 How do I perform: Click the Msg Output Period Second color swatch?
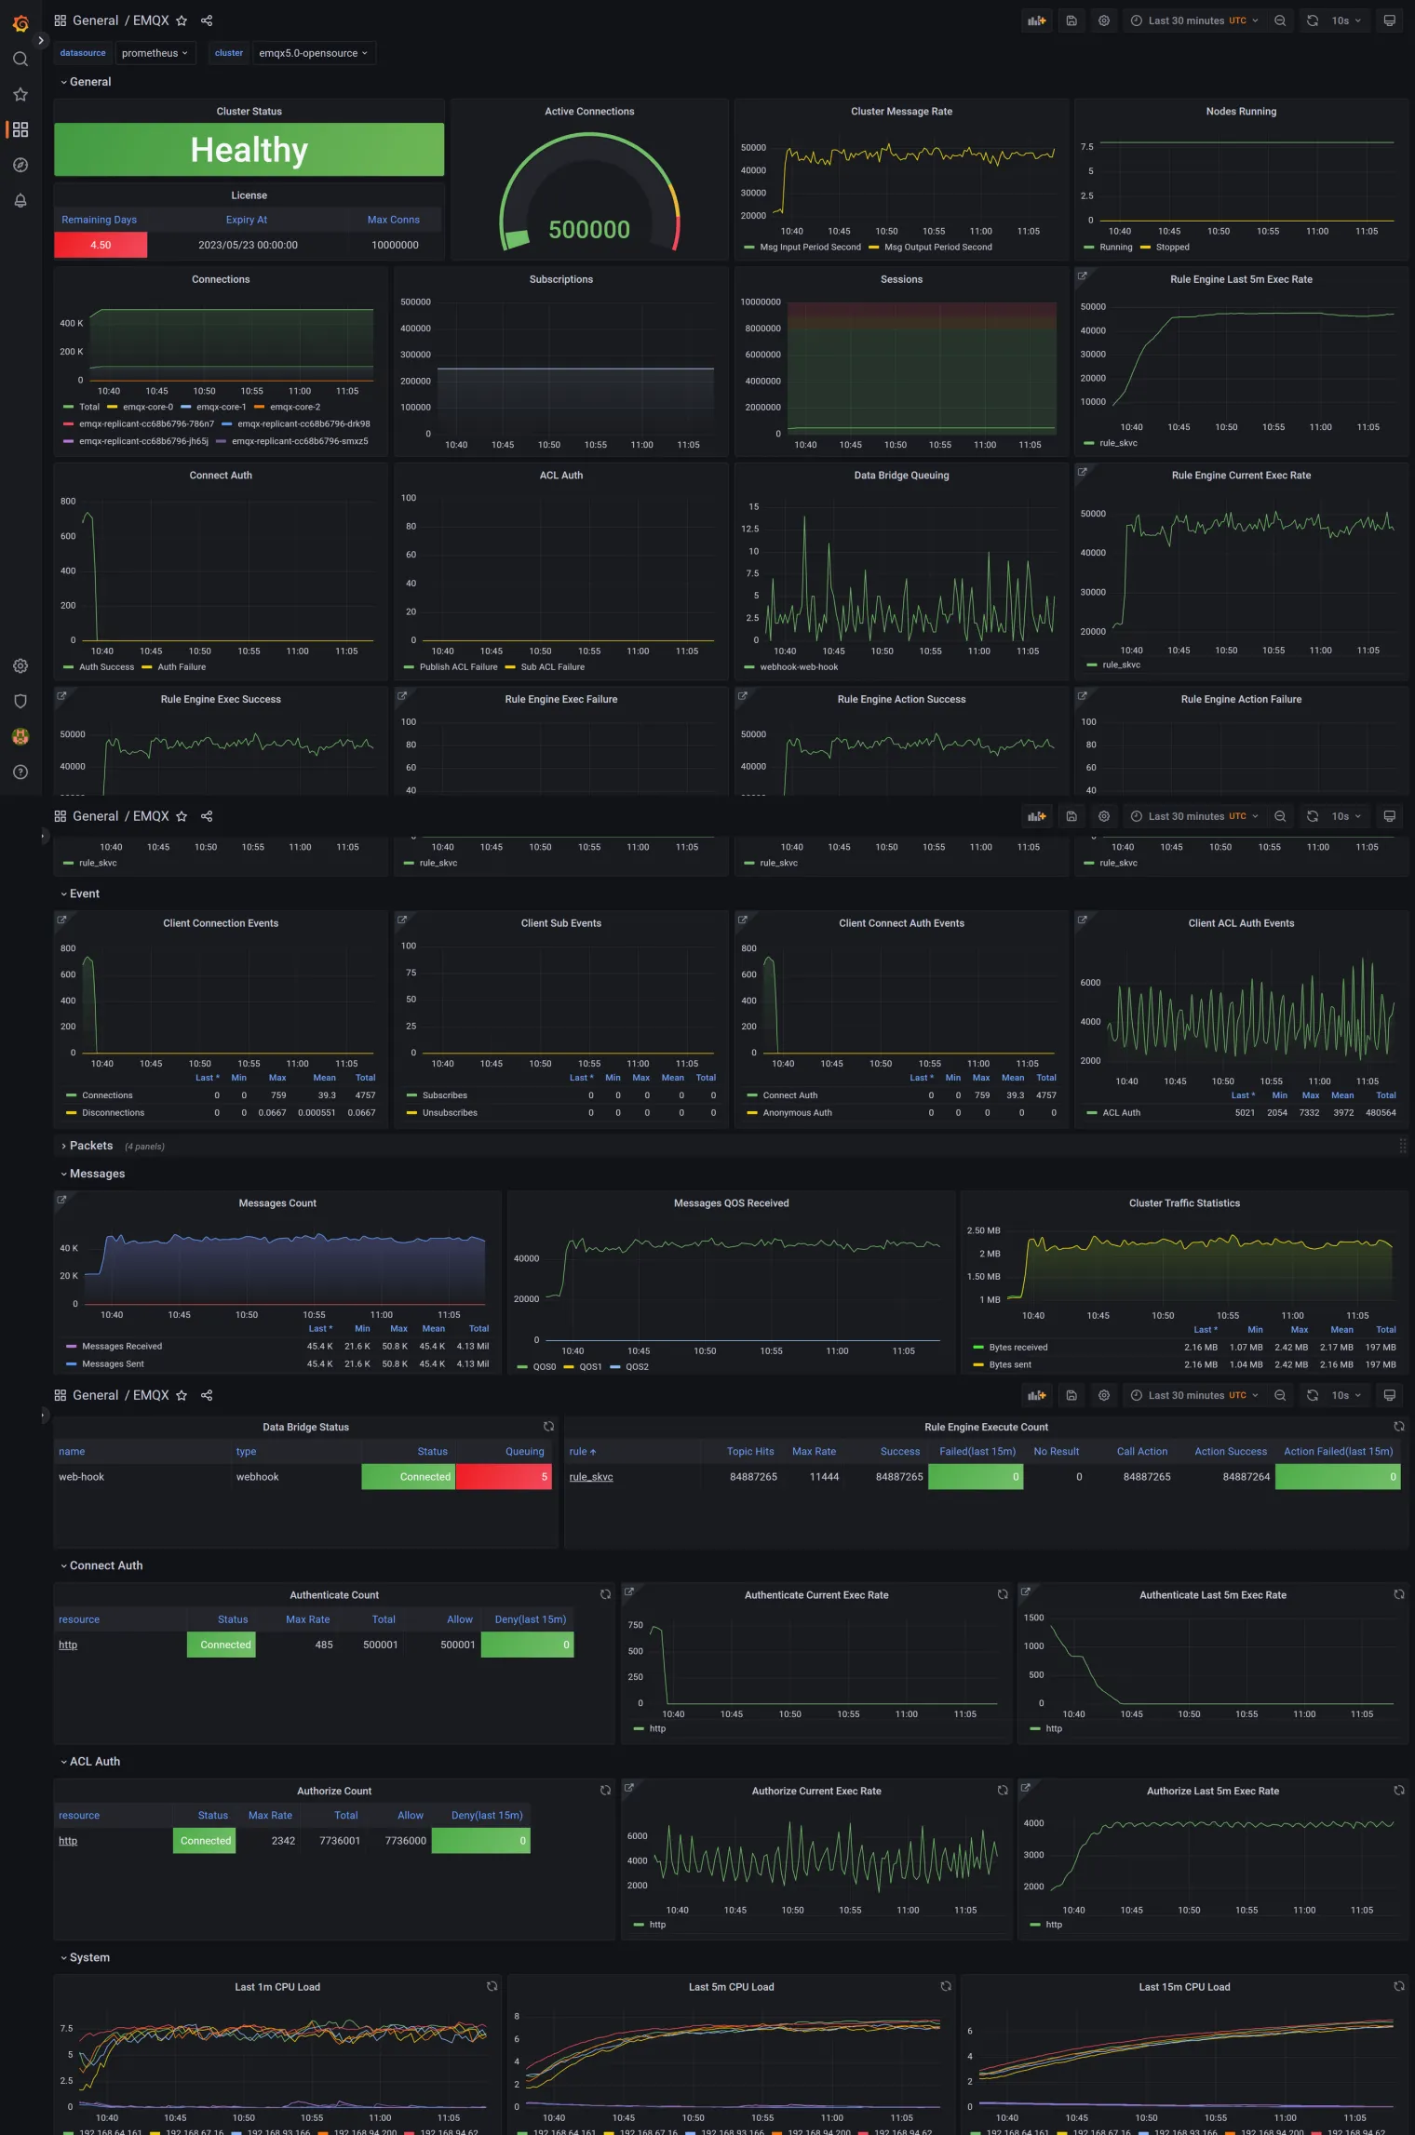click(873, 248)
